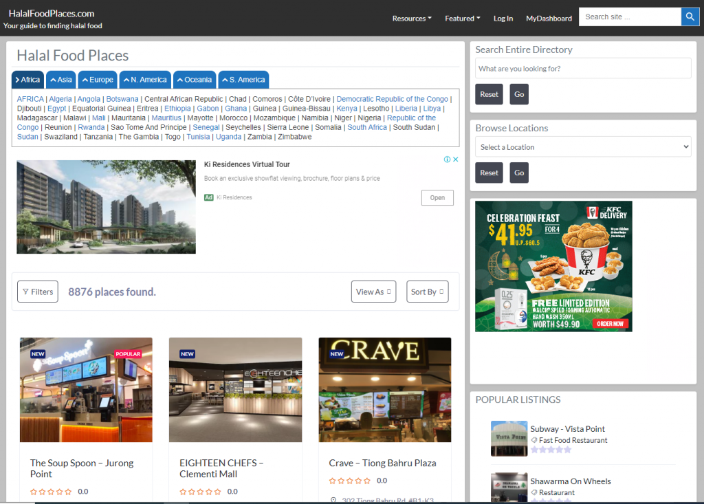Open the Egypt country link

click(x=56, y=108)
